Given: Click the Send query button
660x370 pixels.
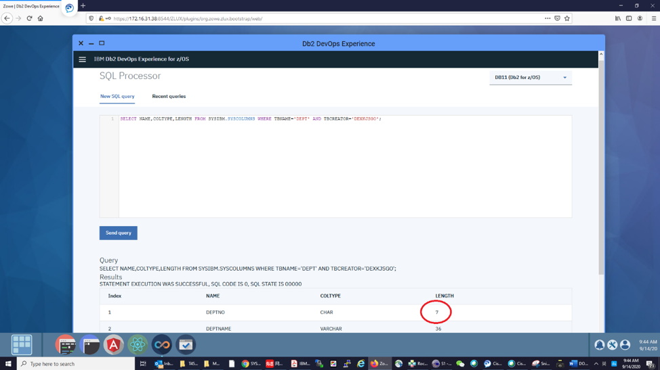Looking at the screenshot, I should pos(119,233).
